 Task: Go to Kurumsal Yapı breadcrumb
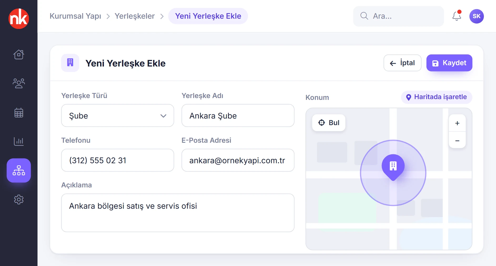pos(75,16)
